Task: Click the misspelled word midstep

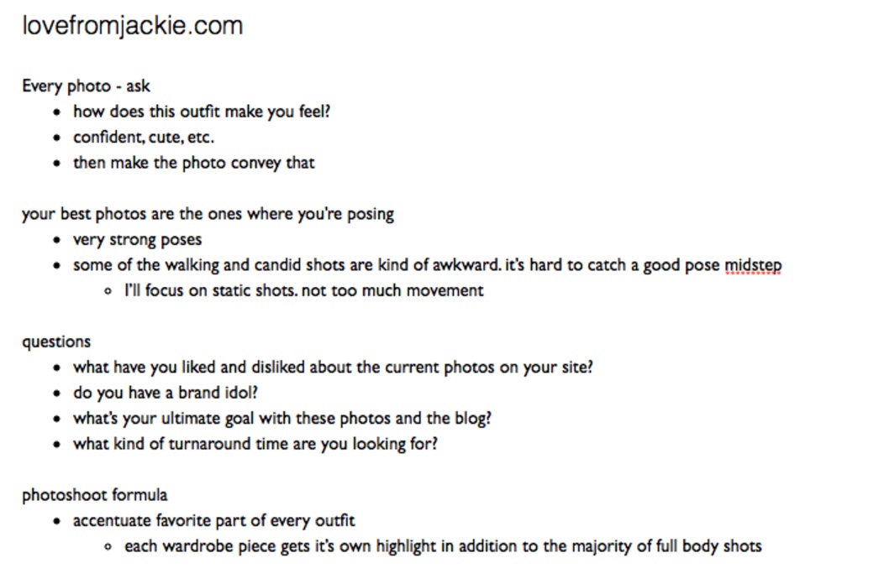Action: [x=753, y=265]
